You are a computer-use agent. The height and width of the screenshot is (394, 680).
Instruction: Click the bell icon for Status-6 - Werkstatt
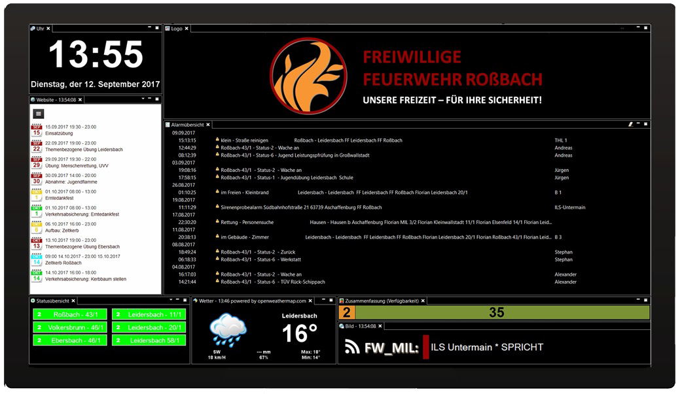(x=217, y=259)
